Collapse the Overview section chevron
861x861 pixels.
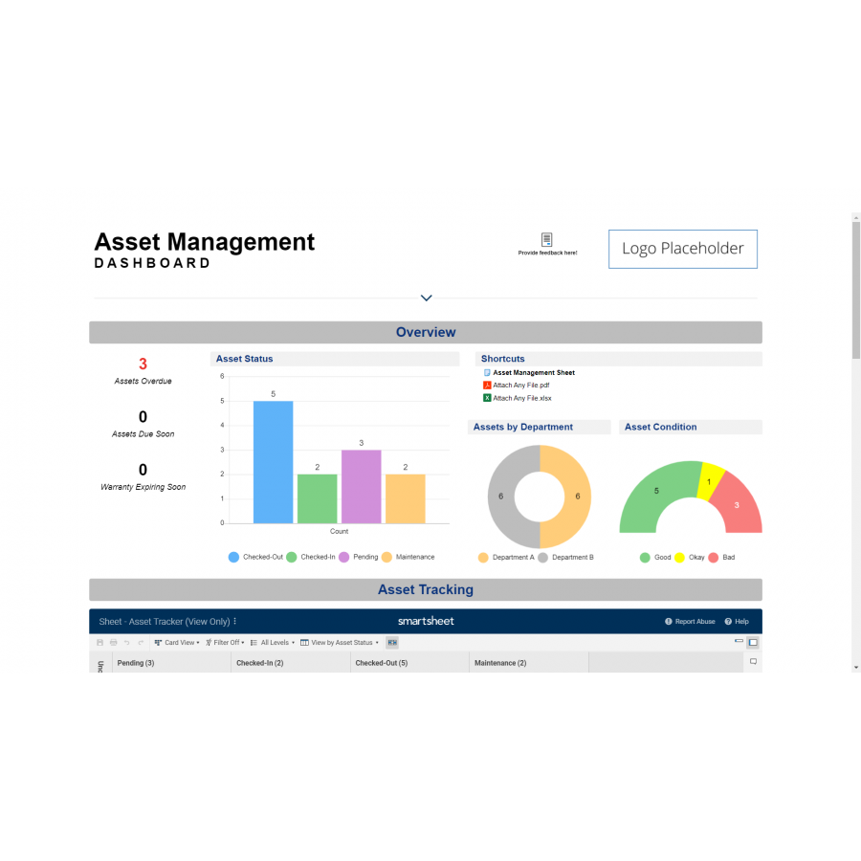[426, 298]
